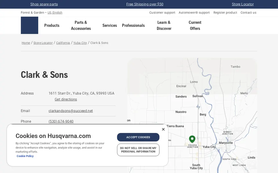Open the Professionals menu
The width and height of the screenshot is (278, 173).
(x=133, y=25)
